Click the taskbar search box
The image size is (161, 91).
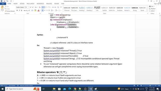[x=23, y=89]
